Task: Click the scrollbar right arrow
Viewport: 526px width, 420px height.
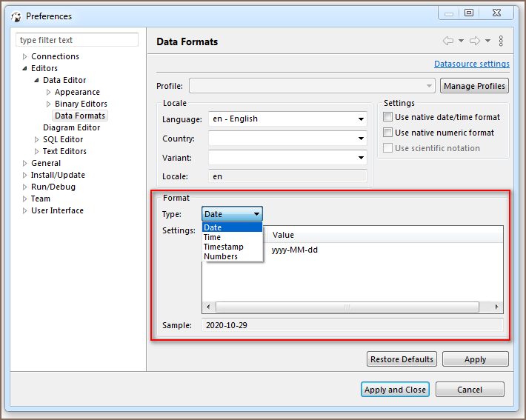Action: (x=497, y=307)
